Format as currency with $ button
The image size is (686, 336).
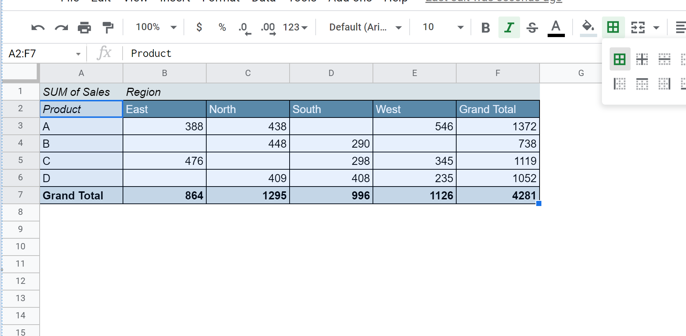pyautogui.click(x=199, y=27)
